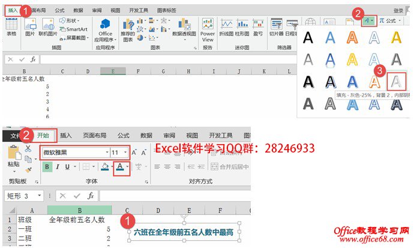This screenshot has width=417, height=248.
Task: Open the 屏幕截图 screenshot dropdown
Action: (74, 38)
